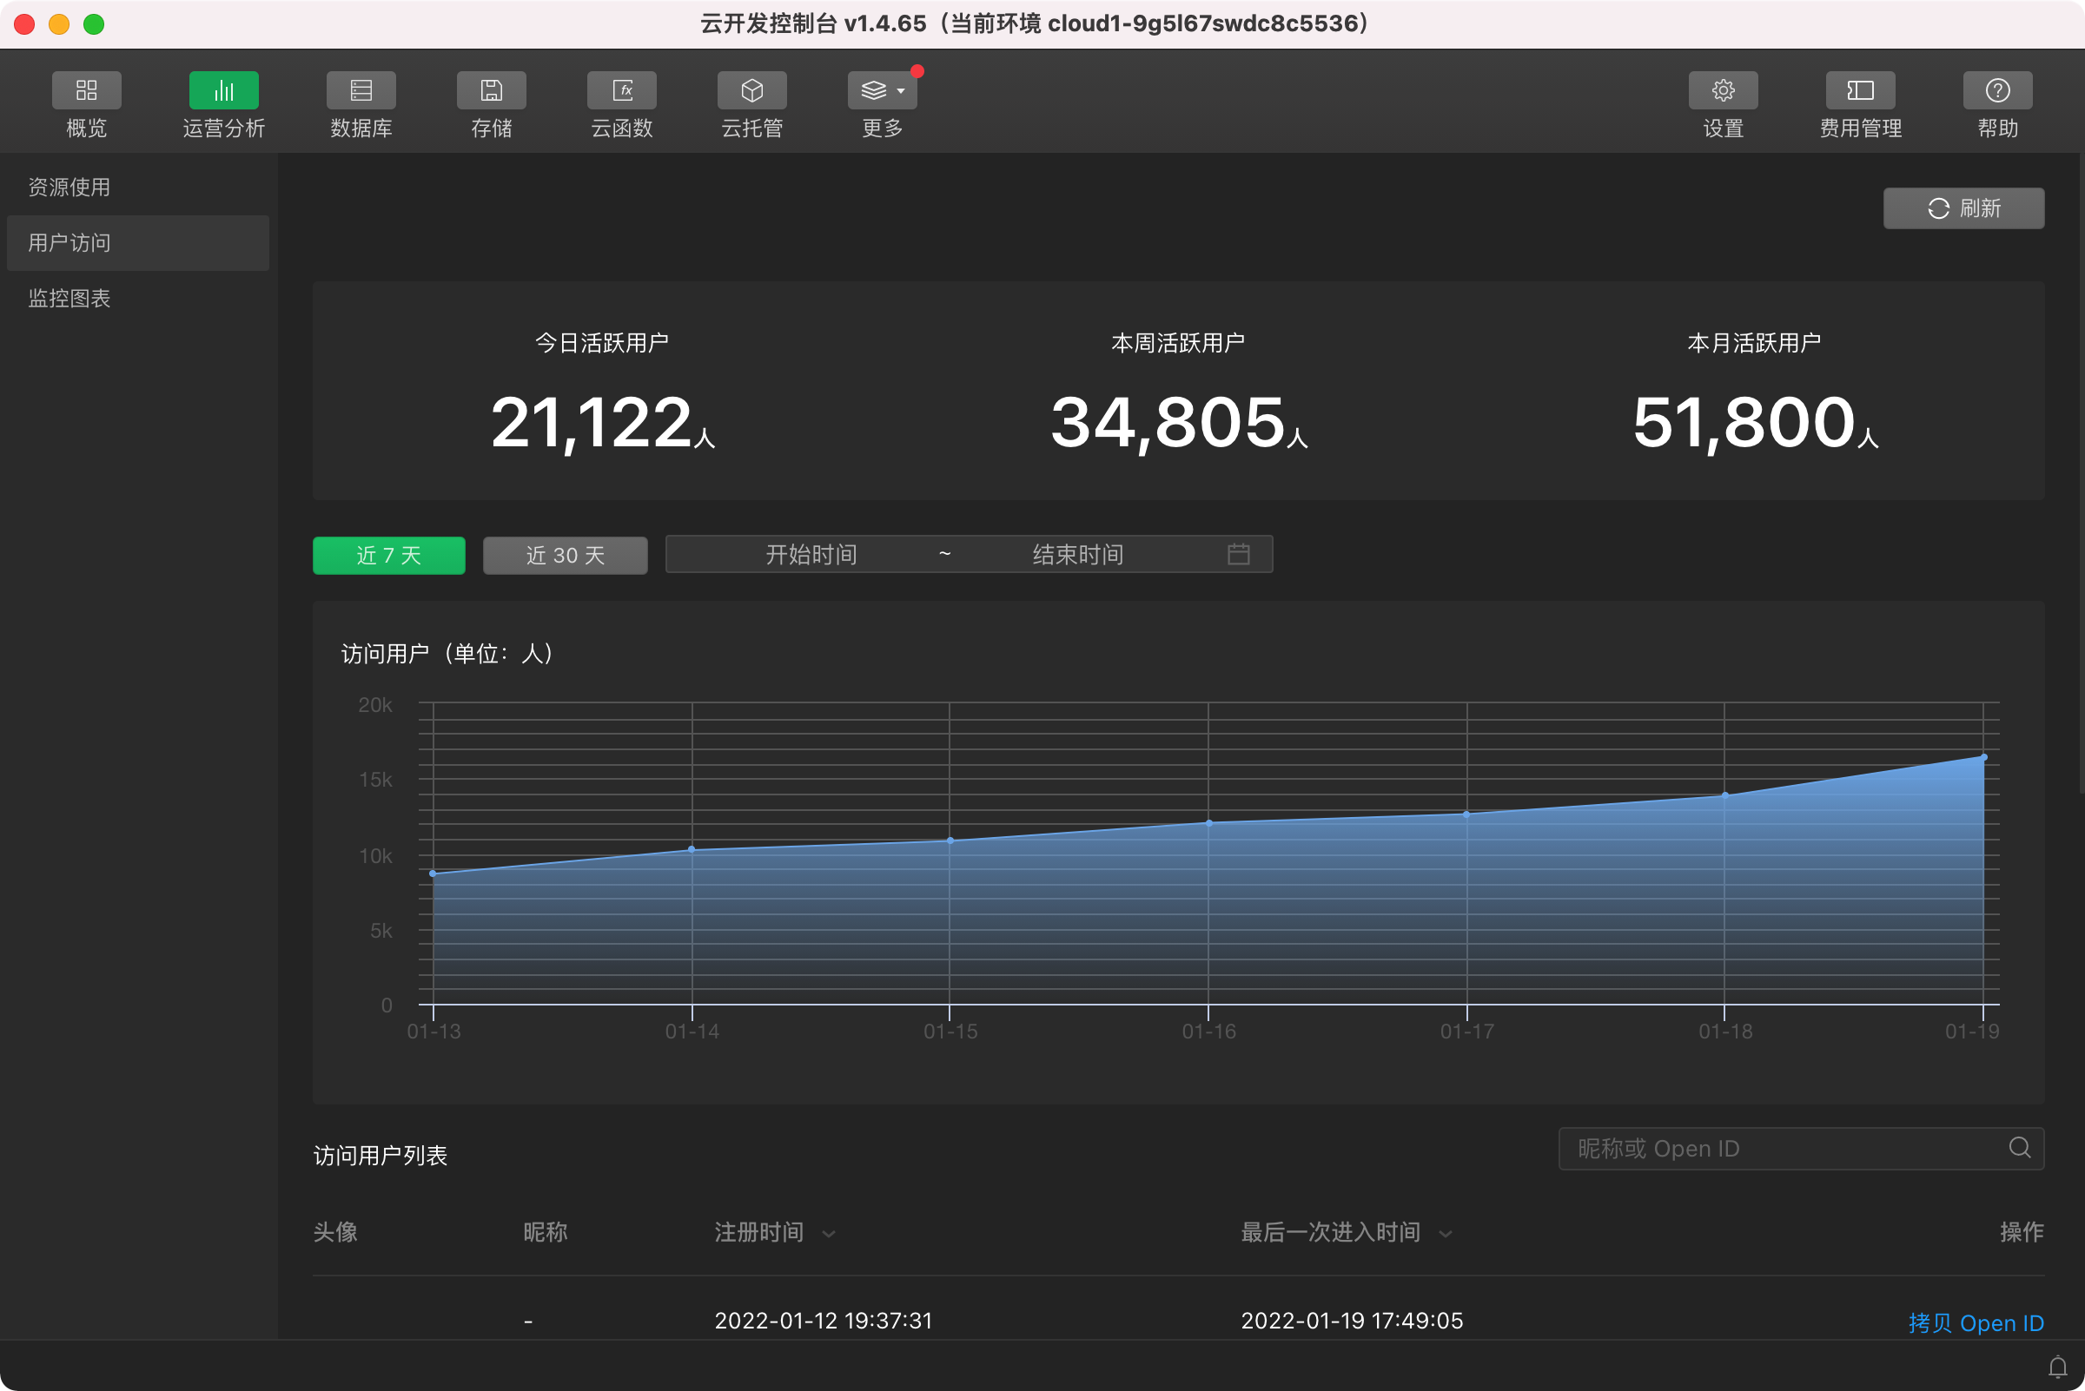
Task: Open the 帮助 help icon
Action: [x=1997, y=90]
